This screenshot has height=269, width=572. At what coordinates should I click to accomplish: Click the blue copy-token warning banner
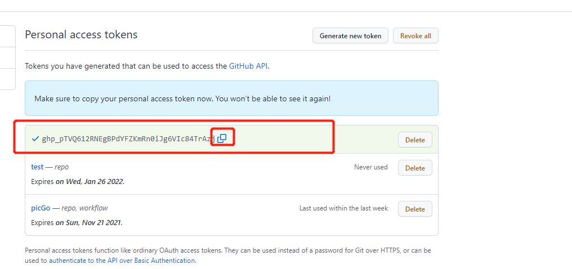point(231,98)
